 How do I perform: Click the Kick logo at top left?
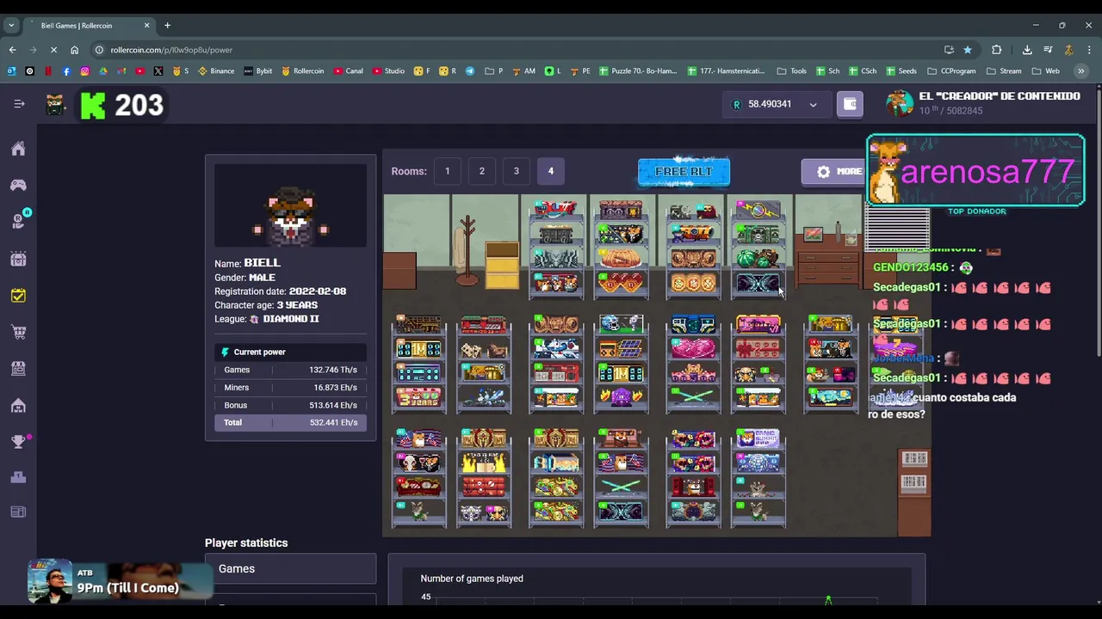93,105
